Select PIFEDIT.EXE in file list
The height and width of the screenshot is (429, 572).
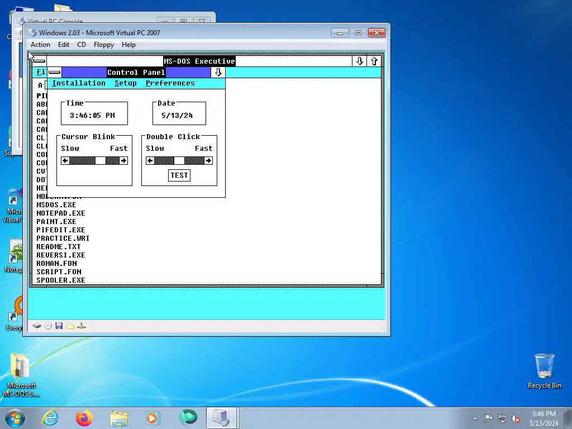[60, 230]
